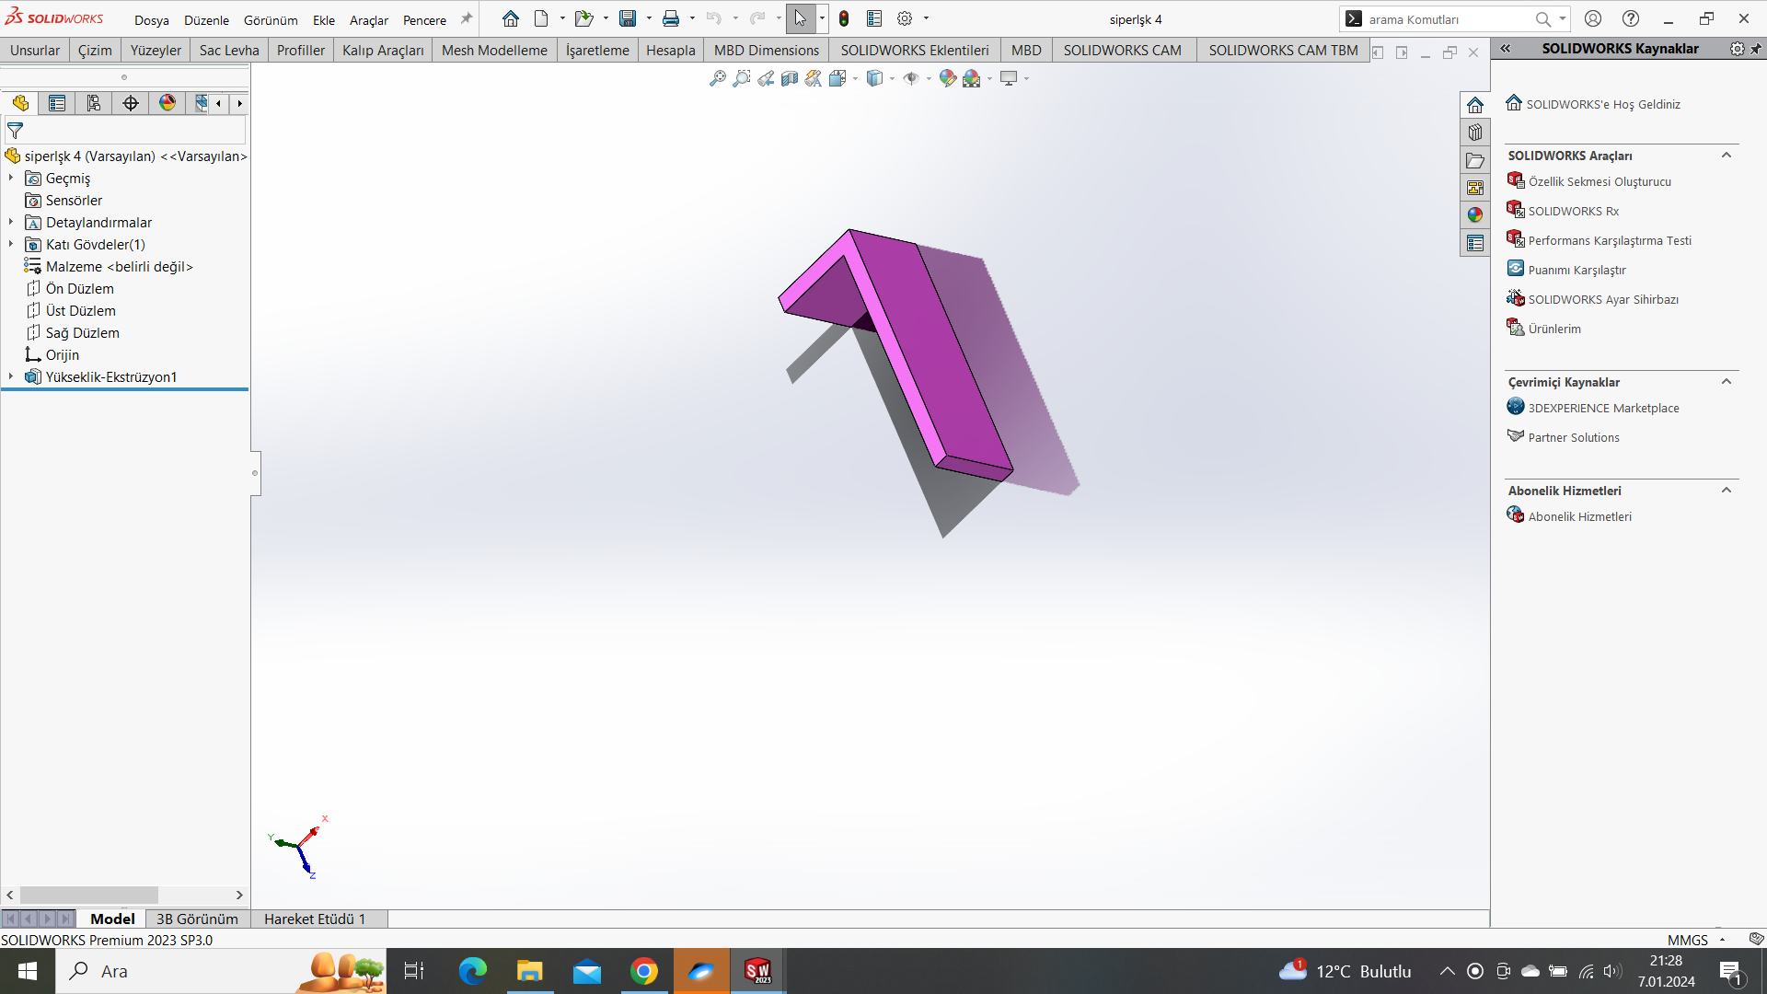This screenshot has height=994, width=1767.
Task: Open the Edit Appearance tool
Action: click(947, 79)
